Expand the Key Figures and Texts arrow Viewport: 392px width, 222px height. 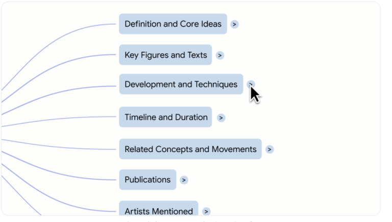coord(219,55)
